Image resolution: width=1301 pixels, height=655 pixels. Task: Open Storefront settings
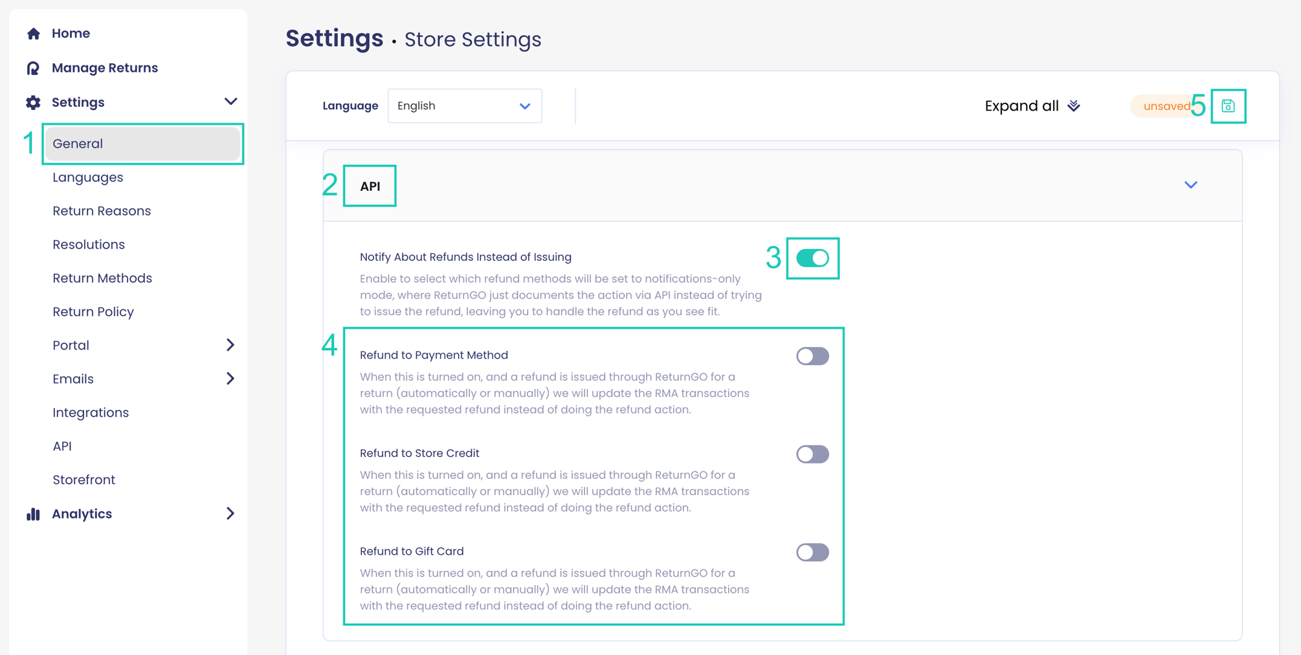coord(84,480)
